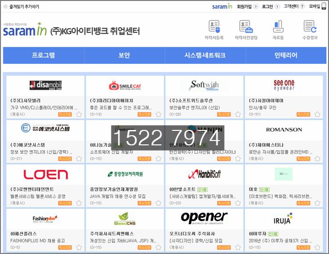Open the SeedCNS logo
This screenshot has height=254, width=329.
[125, 219]
